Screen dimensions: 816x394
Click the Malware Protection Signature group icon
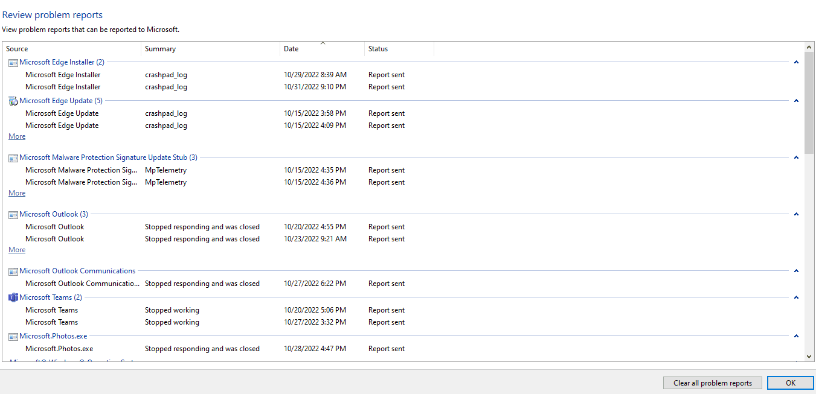13,158
